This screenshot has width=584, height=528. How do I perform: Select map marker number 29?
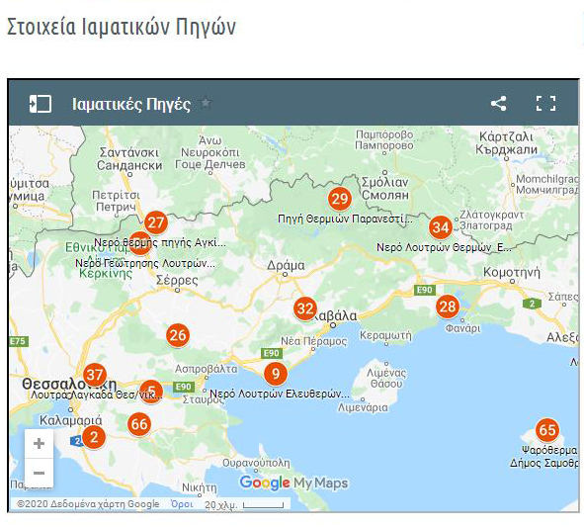340,199
